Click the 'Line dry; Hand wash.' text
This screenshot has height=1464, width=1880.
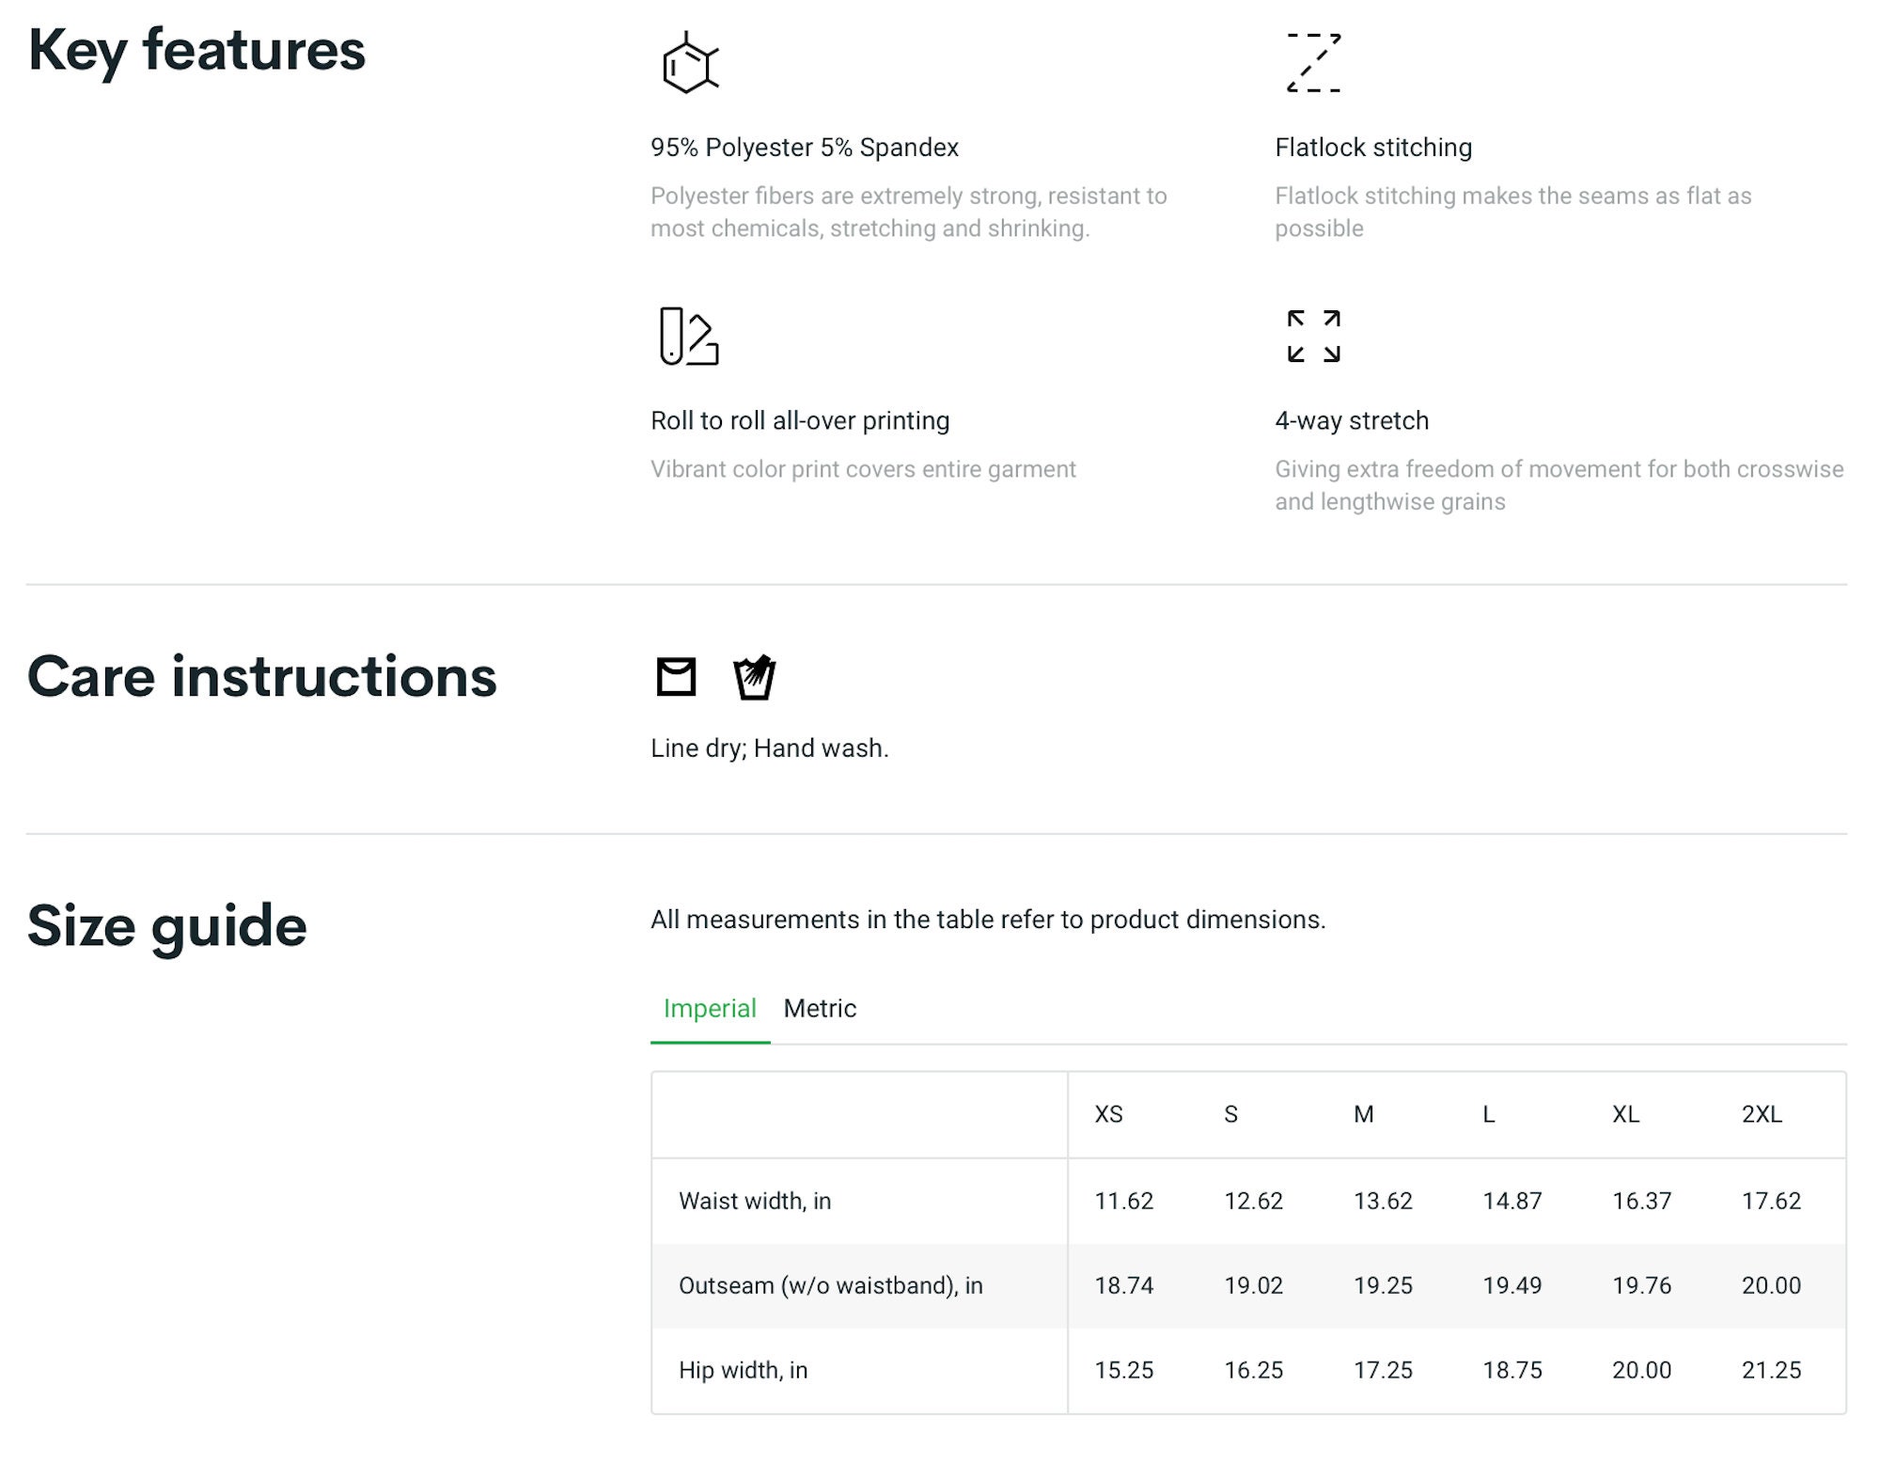[x=770, y=748]
